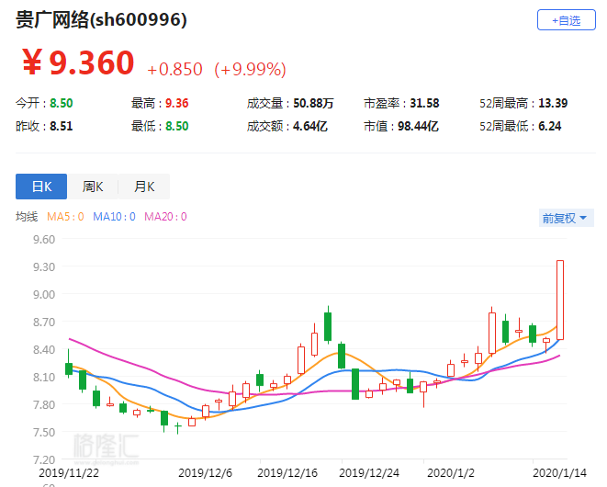Add stock via the +自选 button
This screenshot has height=487, width=607.
566,20
